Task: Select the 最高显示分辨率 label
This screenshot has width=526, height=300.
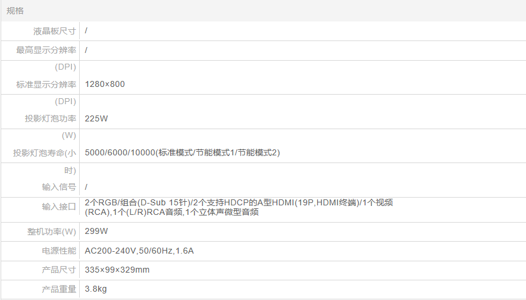Action: (46, 50)
